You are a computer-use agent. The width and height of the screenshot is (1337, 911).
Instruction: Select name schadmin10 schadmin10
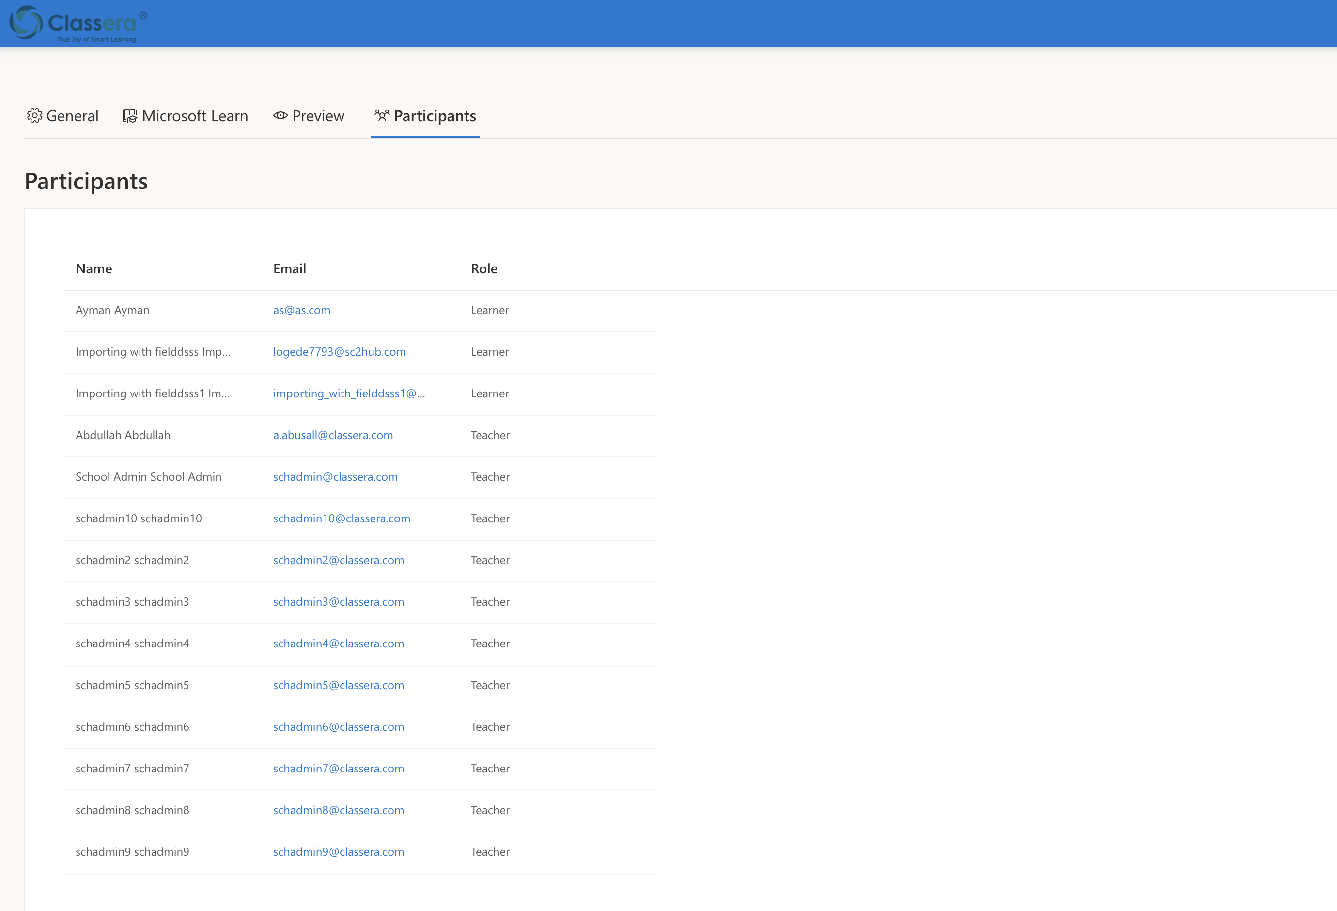(x=139, y=518)
